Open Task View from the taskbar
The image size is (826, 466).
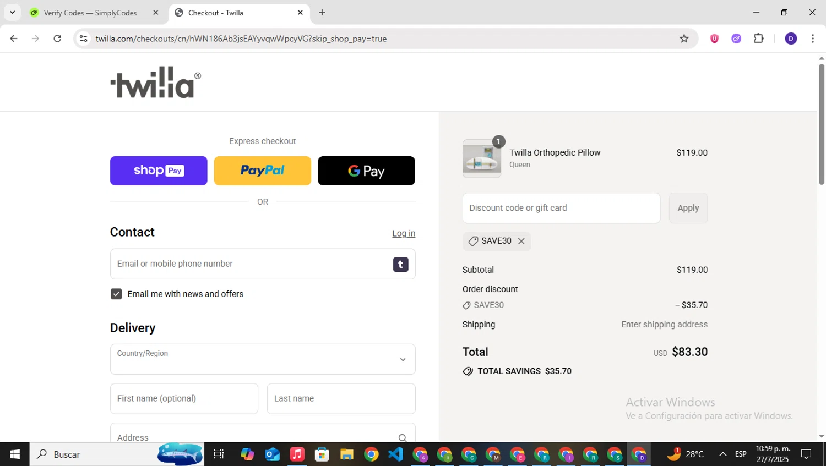pos(219,454)
